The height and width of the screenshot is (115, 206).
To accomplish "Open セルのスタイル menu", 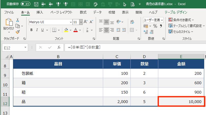I will click(181, 32).
